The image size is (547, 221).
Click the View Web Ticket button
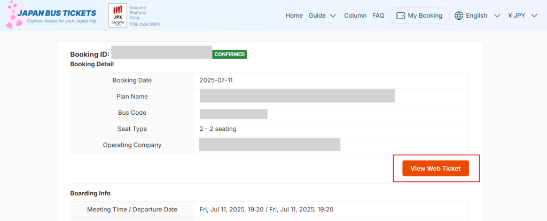coord(435,168)
